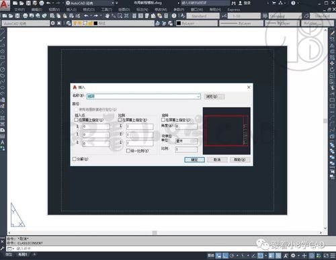
Task: Click the search binoculars icon
Action: (x=234, y=3)
